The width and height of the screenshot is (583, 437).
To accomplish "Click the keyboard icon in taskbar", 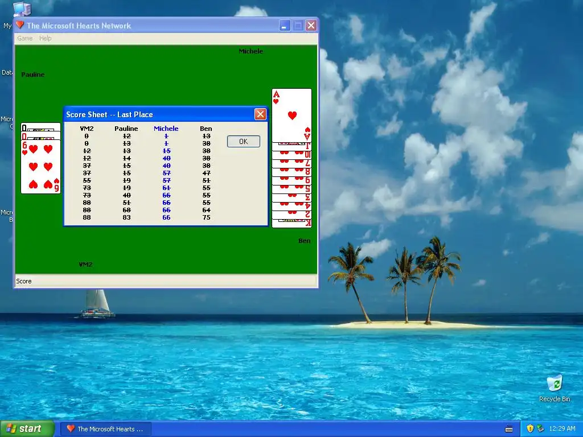I will coord(509,429).
